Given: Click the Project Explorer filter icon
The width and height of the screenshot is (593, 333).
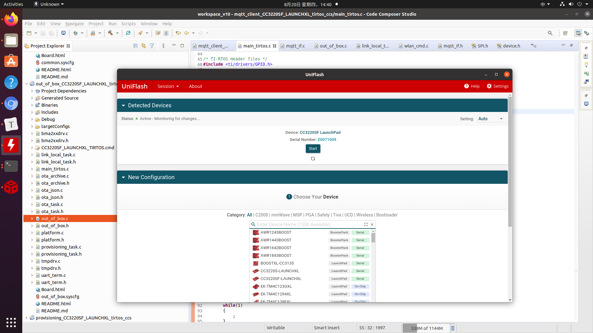Looking at the screenshot, I should point(152,46).
